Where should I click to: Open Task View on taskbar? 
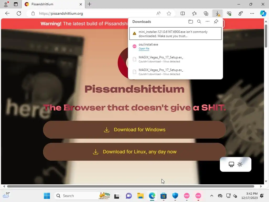pos(117,196)
